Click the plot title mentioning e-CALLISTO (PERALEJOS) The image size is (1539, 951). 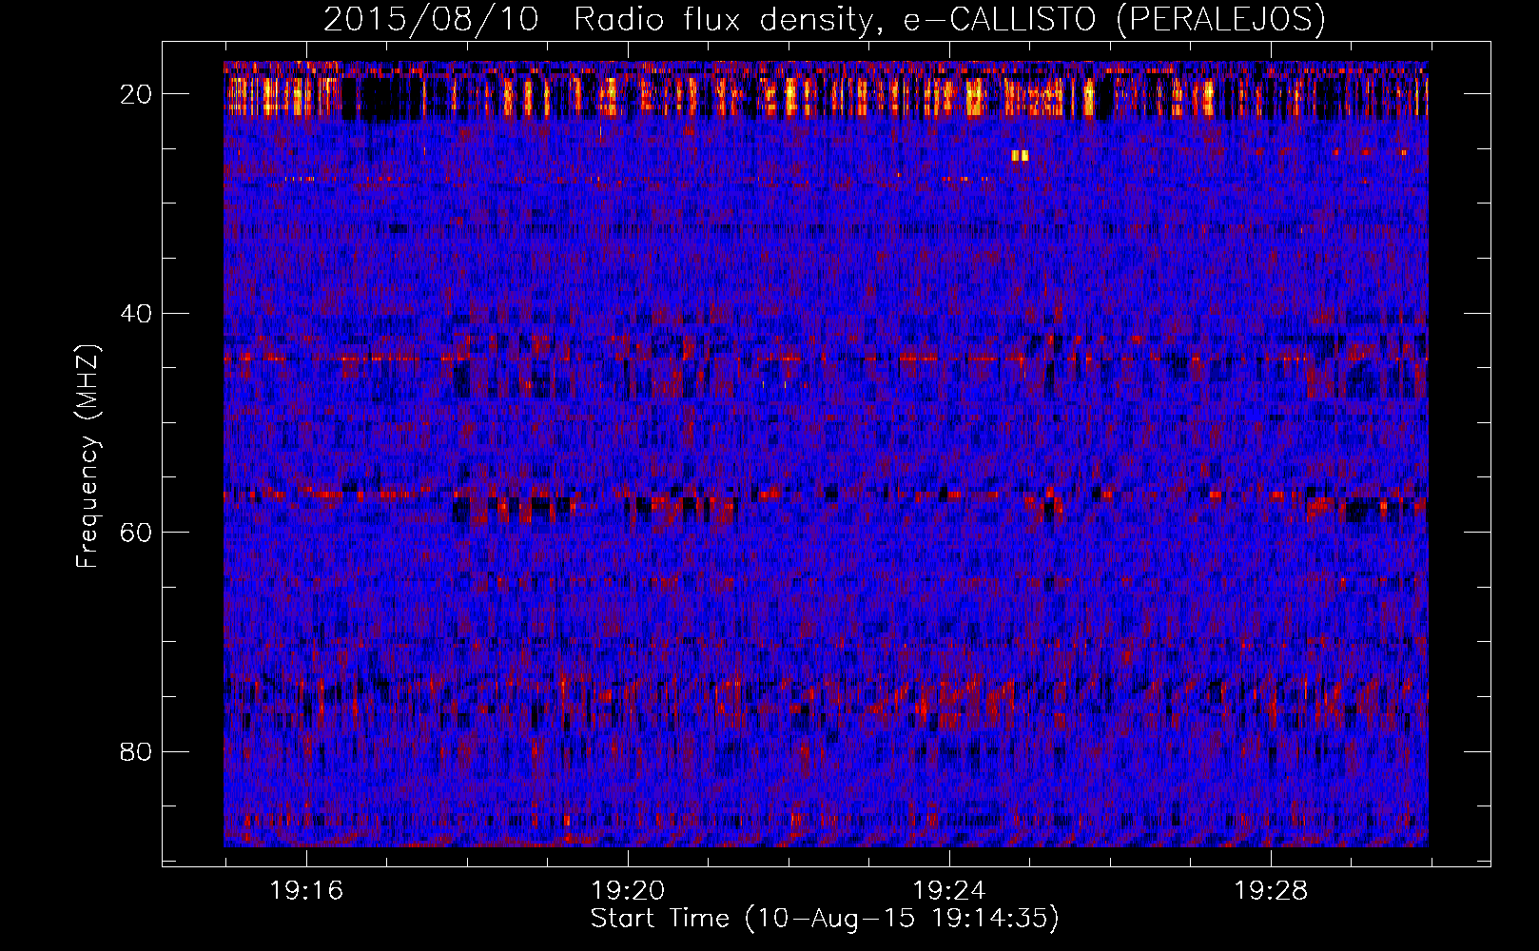(x=825, y=19)
